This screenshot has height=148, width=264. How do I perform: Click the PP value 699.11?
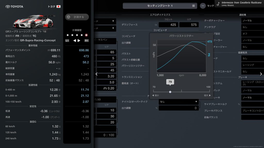pyautogui.click(x=55, y=50)
